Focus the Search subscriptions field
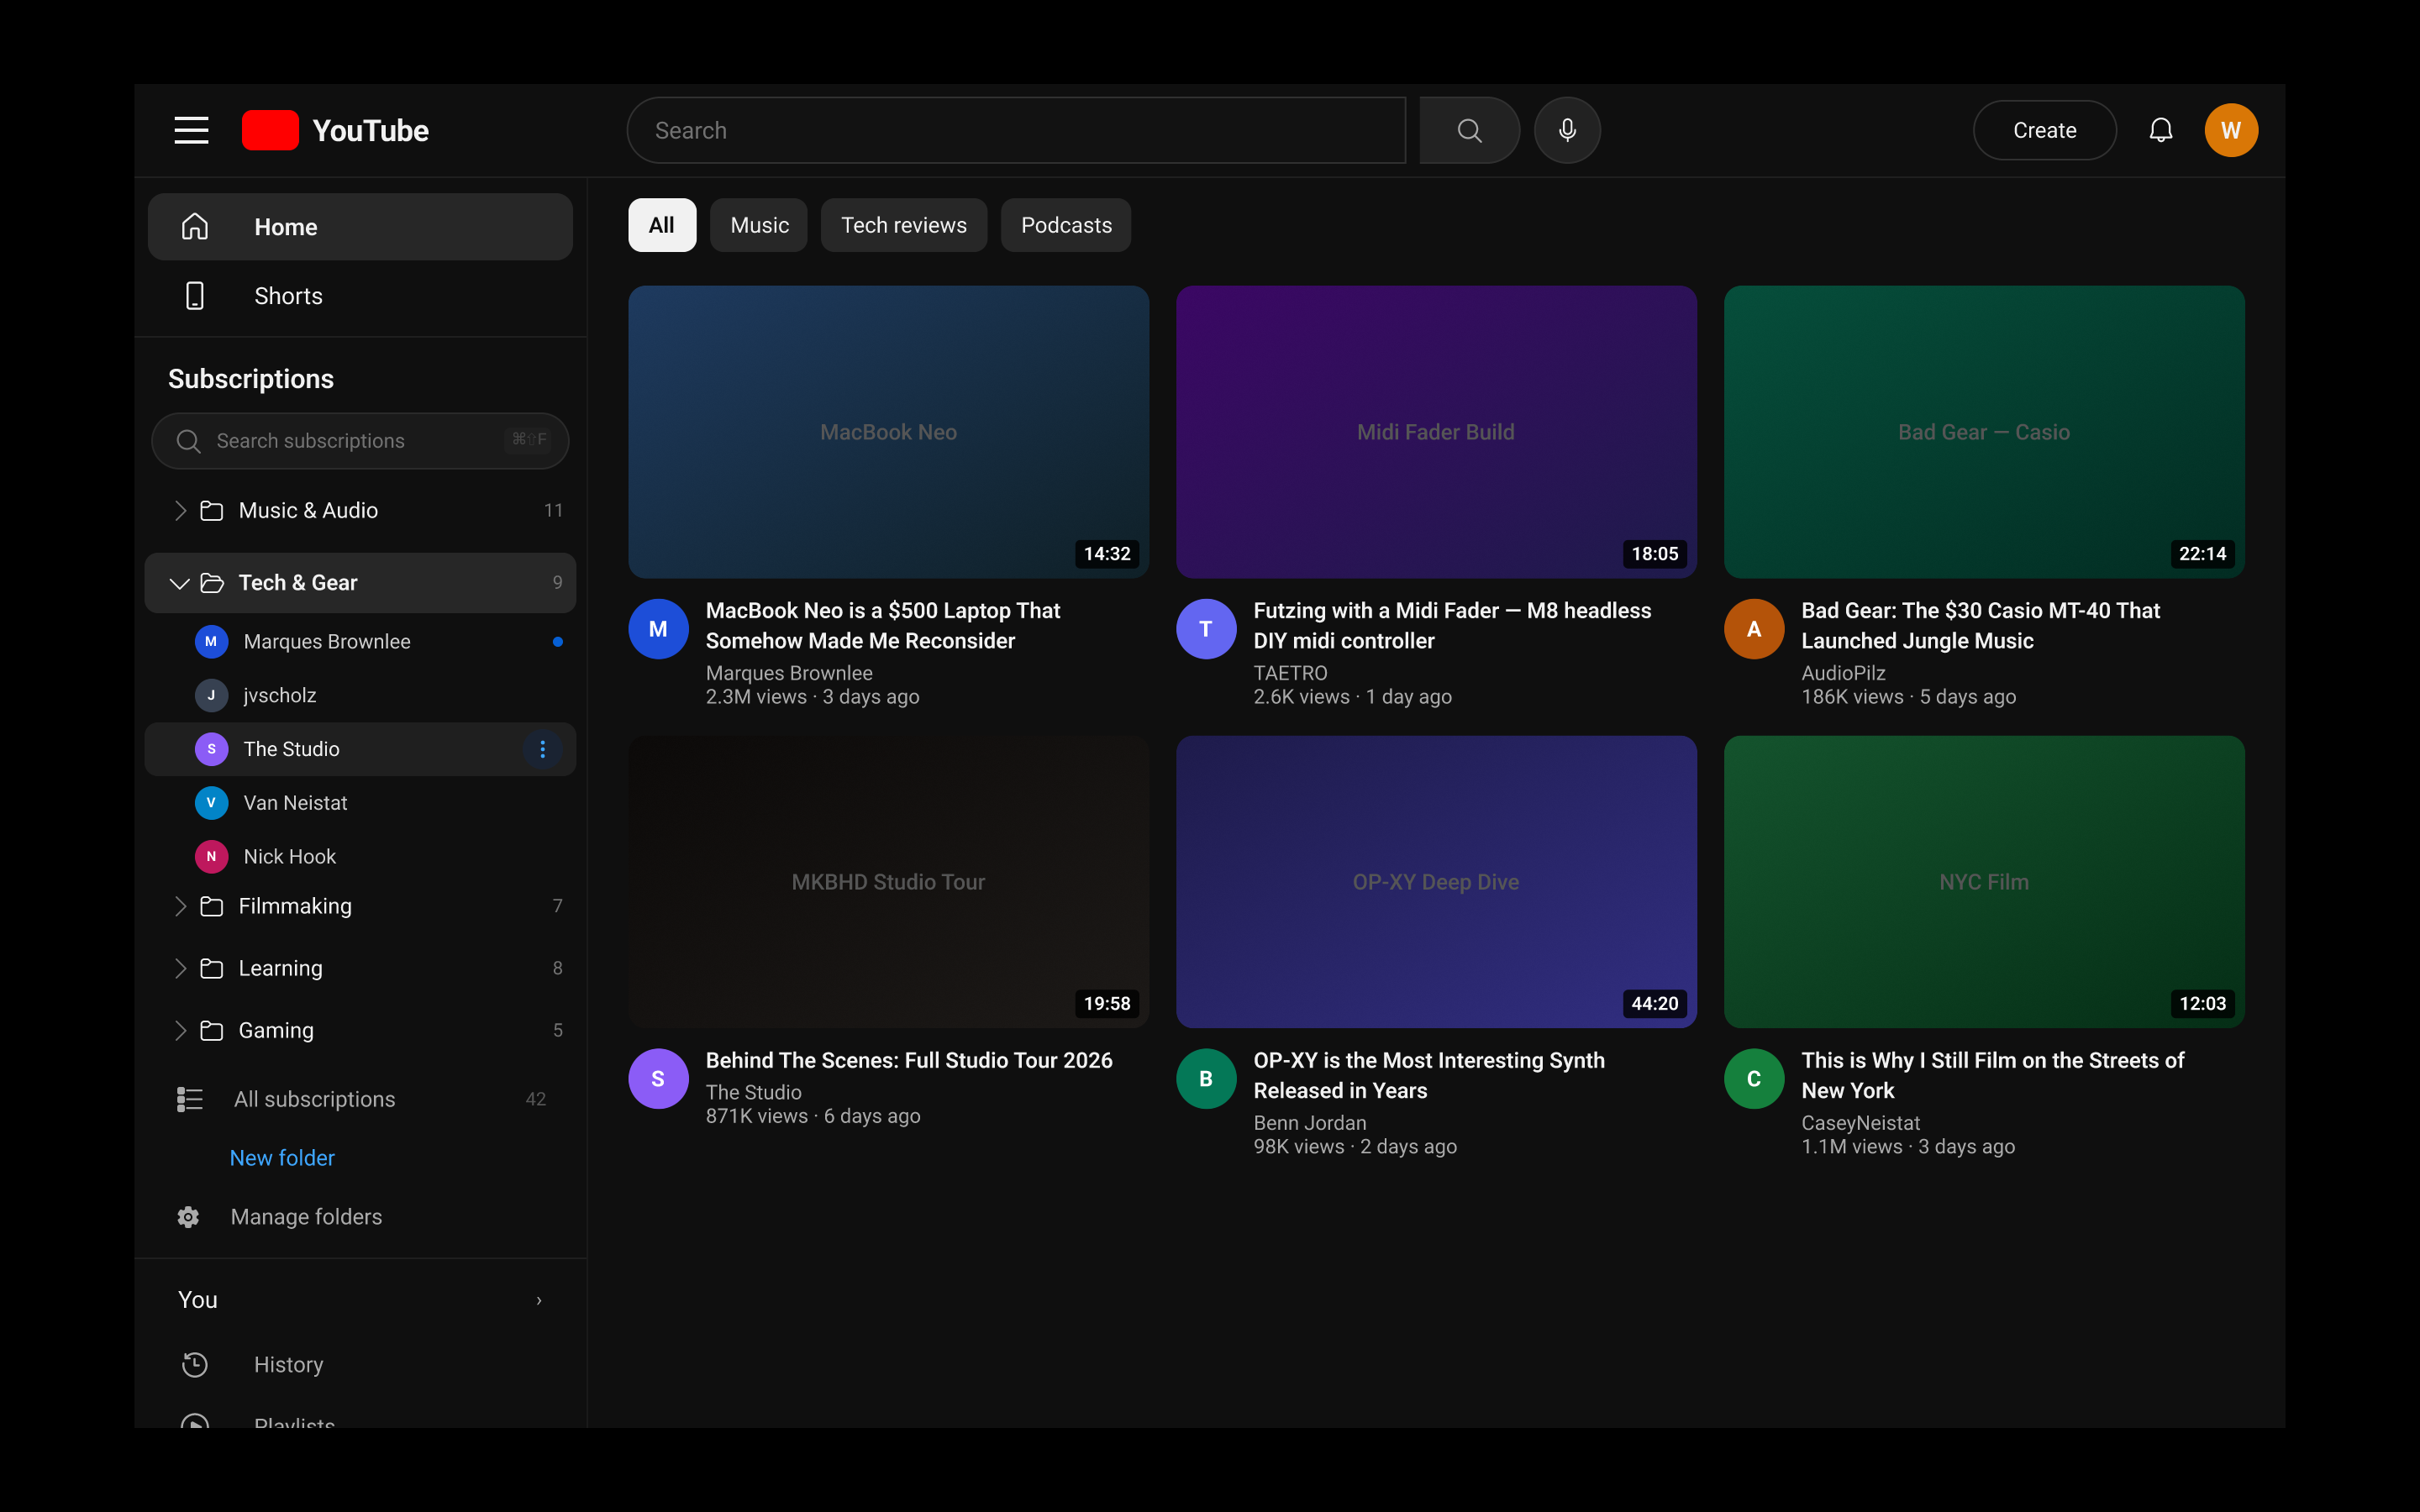The image size is (2420, 1512). [360, 441]
